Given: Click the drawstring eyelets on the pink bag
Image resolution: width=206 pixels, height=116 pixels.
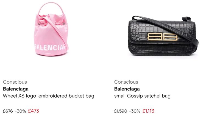Looking at the screenshot, I should tap(51, 24).
